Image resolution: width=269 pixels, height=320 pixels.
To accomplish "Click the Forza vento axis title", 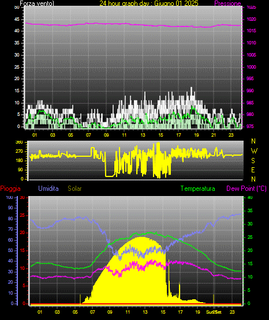I will 37,3.
